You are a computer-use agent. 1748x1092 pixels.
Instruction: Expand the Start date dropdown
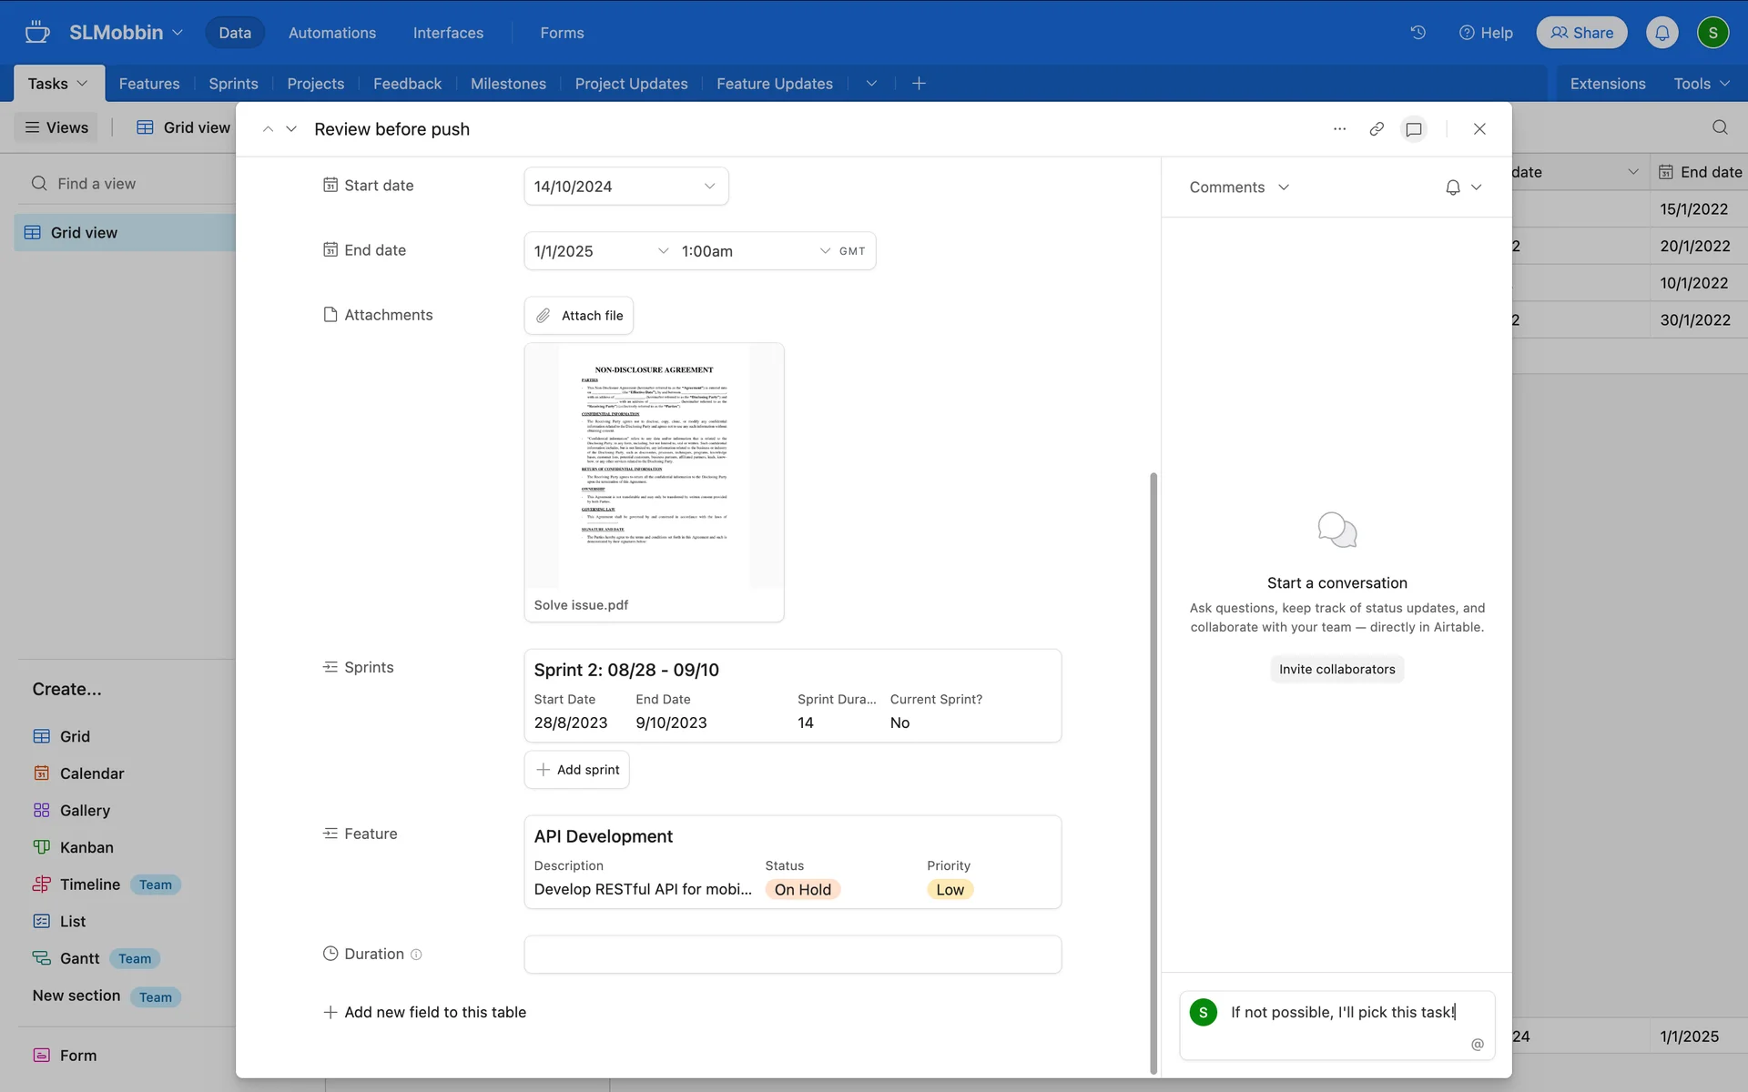(x=709, y=187)
